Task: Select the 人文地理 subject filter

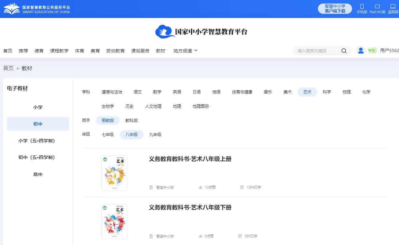Action: point(153,106)
